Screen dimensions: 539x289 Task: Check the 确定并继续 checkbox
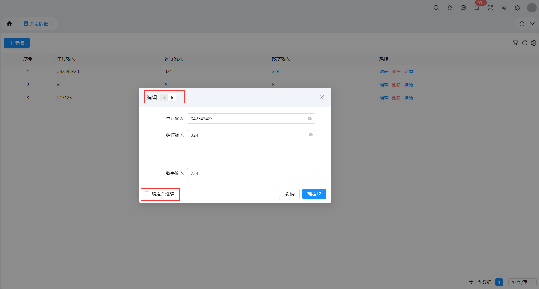coord(147,194)
